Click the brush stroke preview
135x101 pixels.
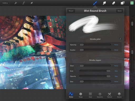pos(95,24)
